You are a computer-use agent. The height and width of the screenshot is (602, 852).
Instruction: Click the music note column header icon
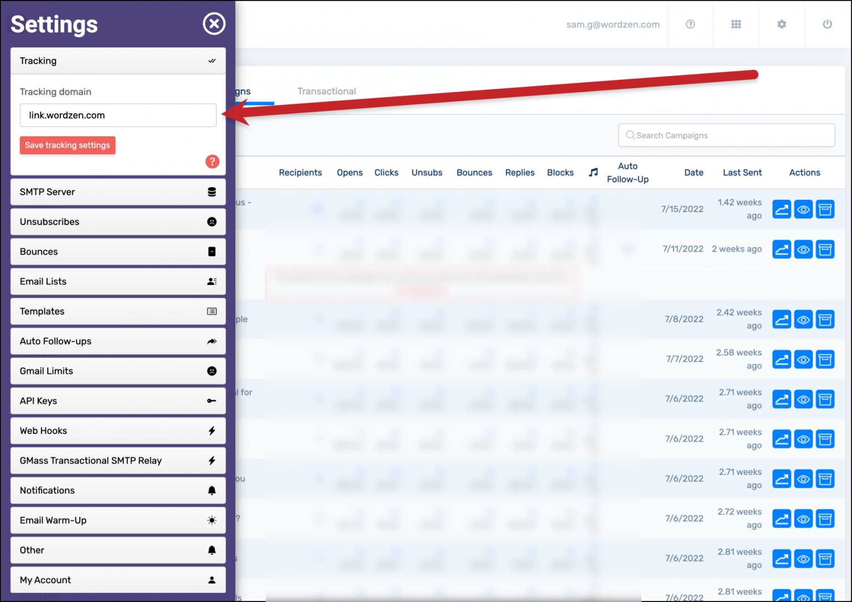(x=593, y=172)
